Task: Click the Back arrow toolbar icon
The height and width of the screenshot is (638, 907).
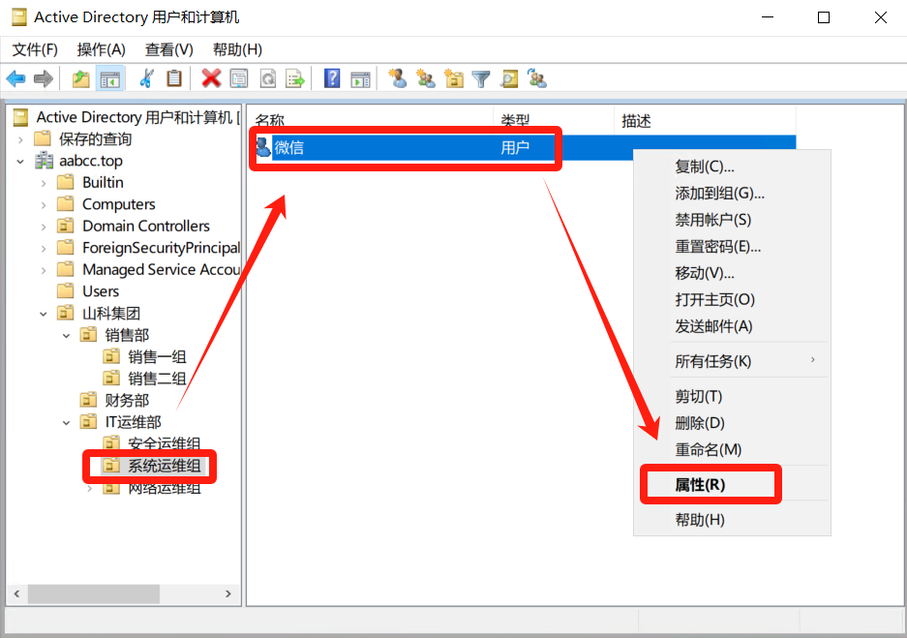Action: pyautogui.click(x=15, y=79)
